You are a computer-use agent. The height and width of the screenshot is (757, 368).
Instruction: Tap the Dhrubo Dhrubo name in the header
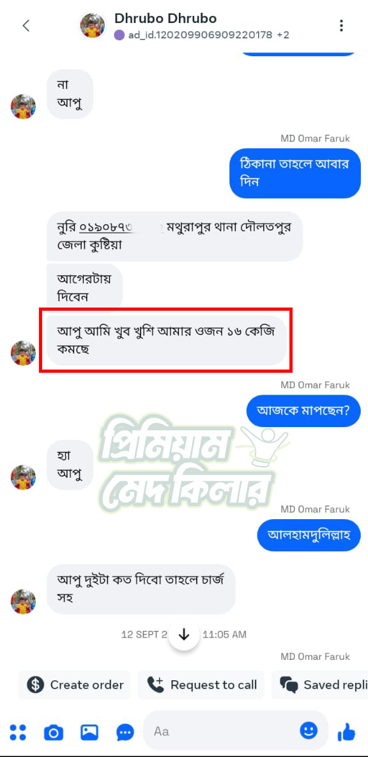point(165,19)
